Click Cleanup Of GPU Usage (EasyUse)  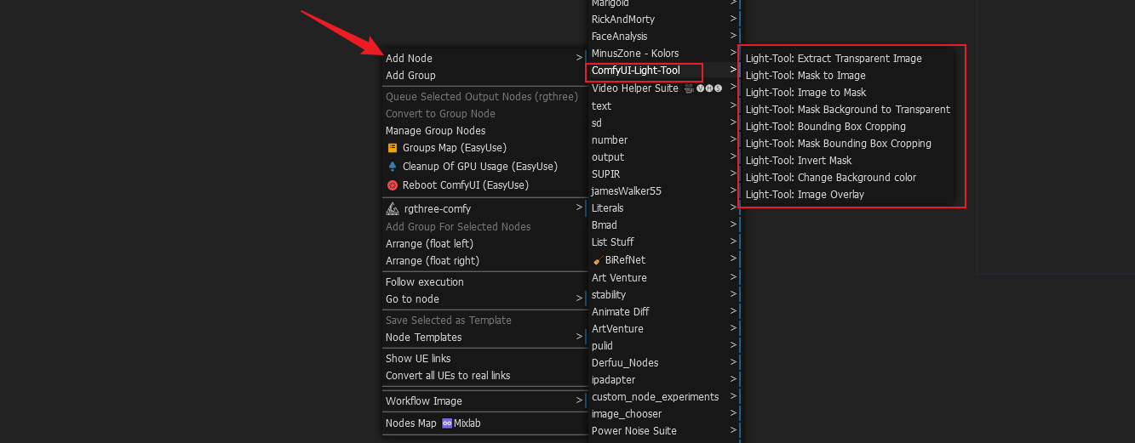[484, 167]
